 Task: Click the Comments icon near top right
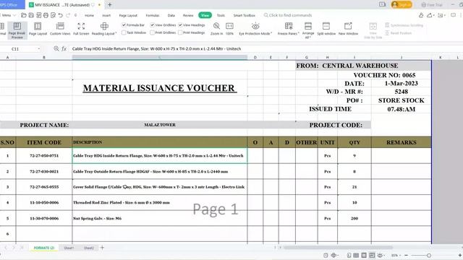tap(454, 15)
